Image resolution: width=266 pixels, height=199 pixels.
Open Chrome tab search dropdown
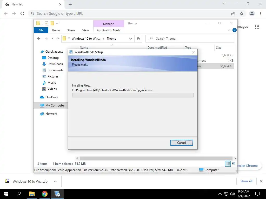224,4
